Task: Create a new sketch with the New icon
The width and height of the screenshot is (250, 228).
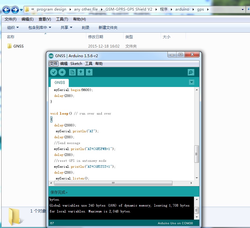Action: [x=72, y=72]
